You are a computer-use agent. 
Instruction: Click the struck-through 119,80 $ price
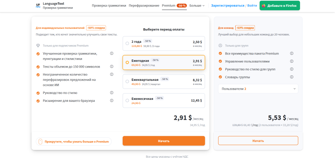pos(137,46)
